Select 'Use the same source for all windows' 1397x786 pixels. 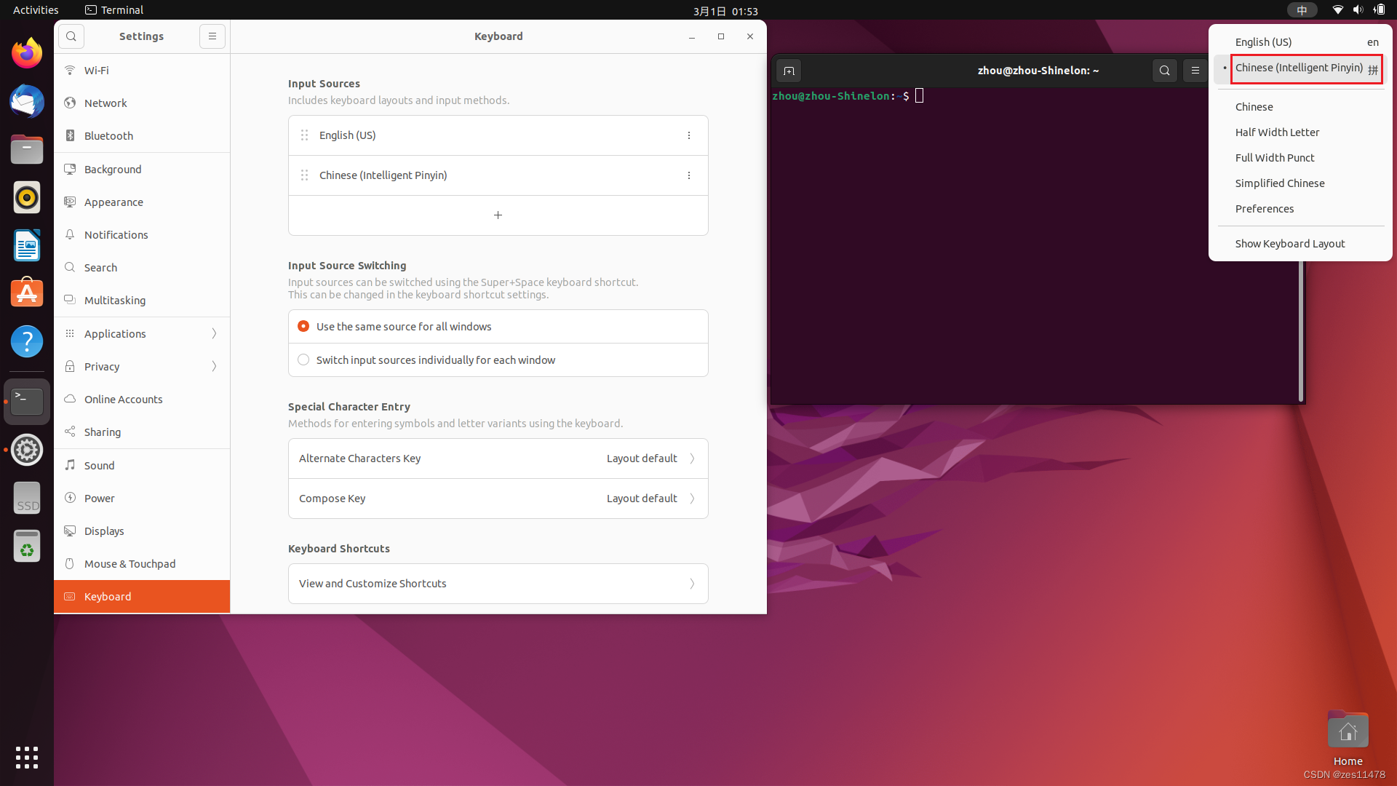point(303,326)
